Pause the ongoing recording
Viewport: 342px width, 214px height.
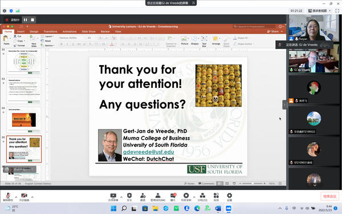tap(26, 20)
